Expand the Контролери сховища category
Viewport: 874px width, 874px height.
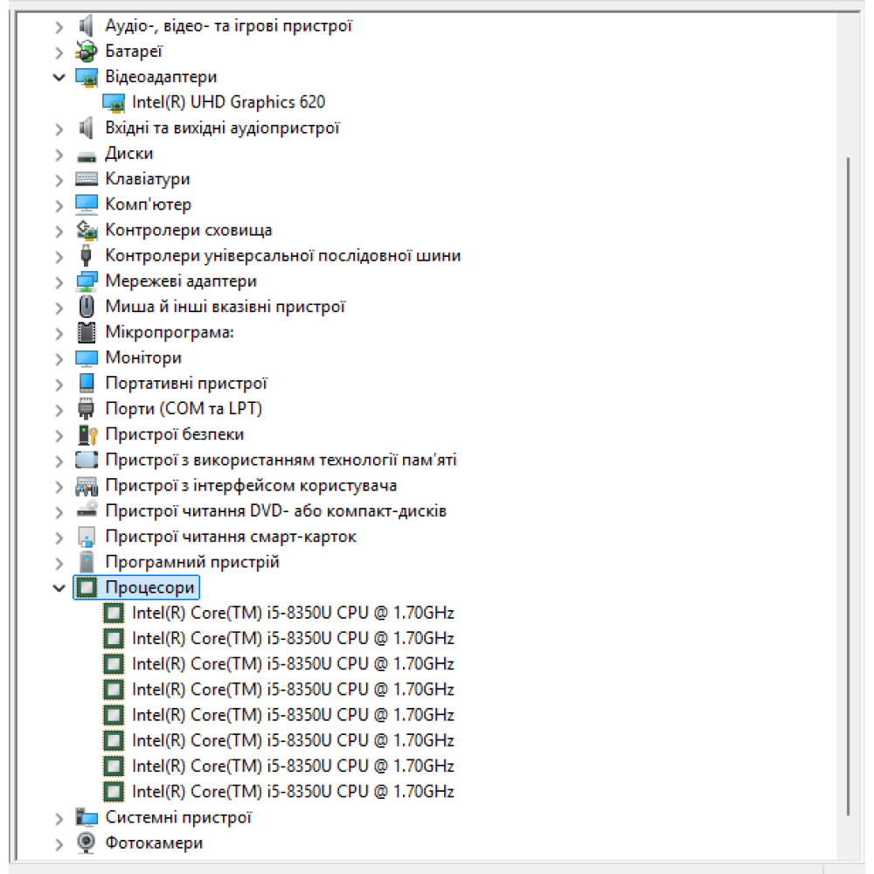(59, 231)
